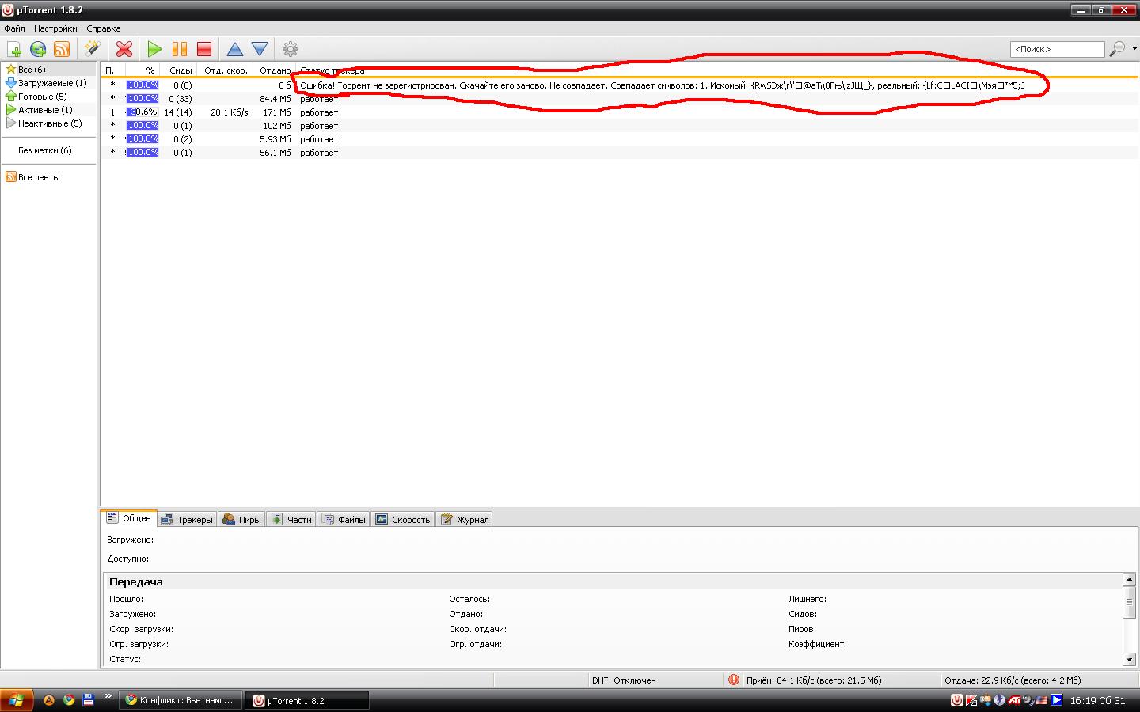Select the torrent row with 84.4 Мб
The width and height of the screenshot is (1140, 712).
tap(620, 99)
